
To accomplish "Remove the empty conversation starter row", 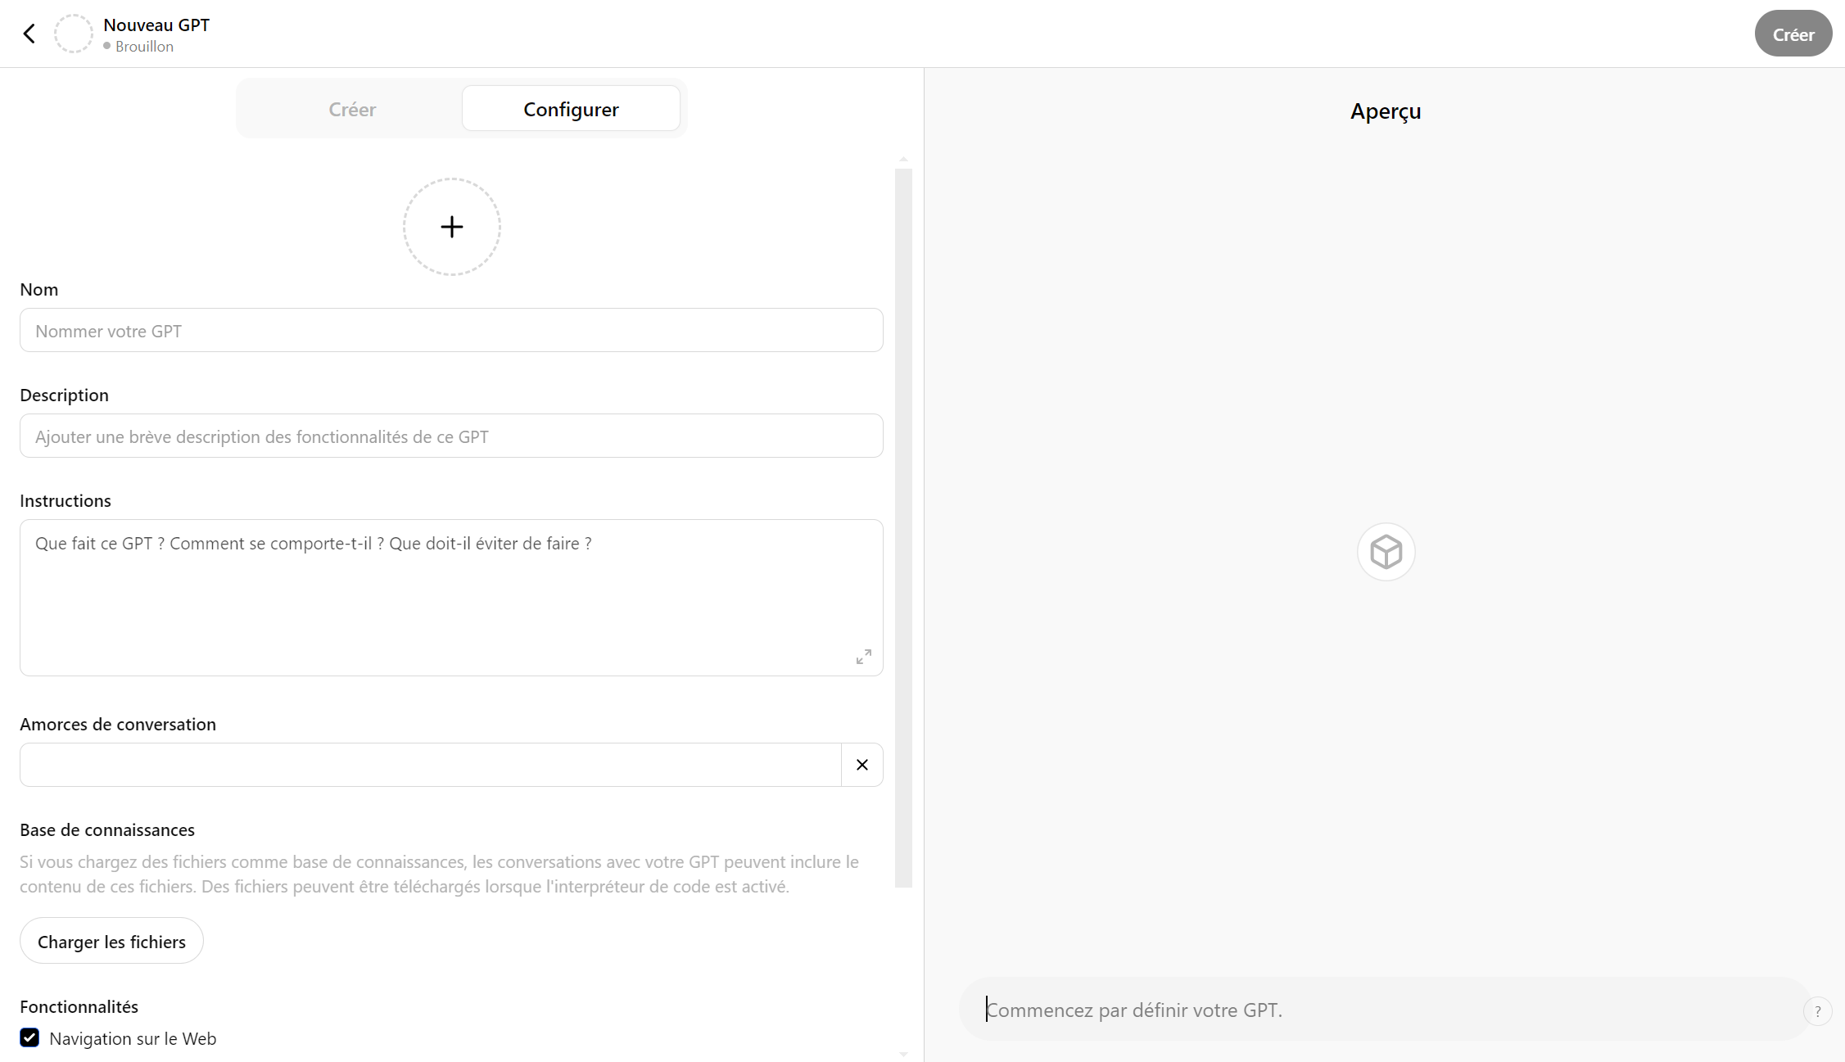I will pos(861,765).
